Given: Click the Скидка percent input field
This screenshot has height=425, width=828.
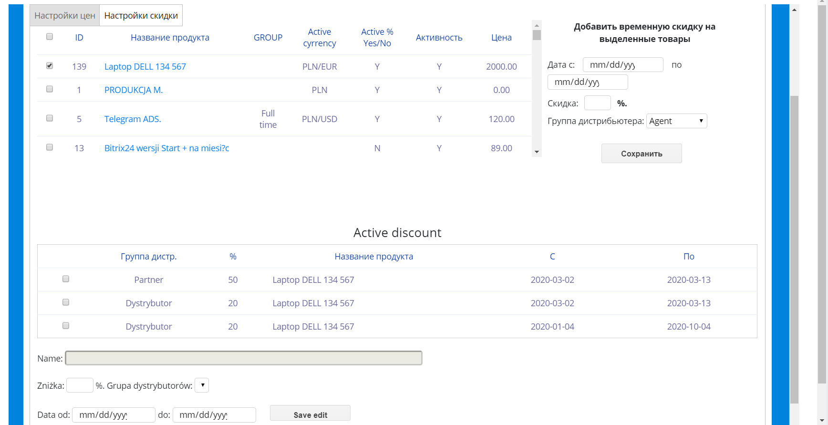Looking at the screenshot, I should pyautogui.click(x=597, y=103).
